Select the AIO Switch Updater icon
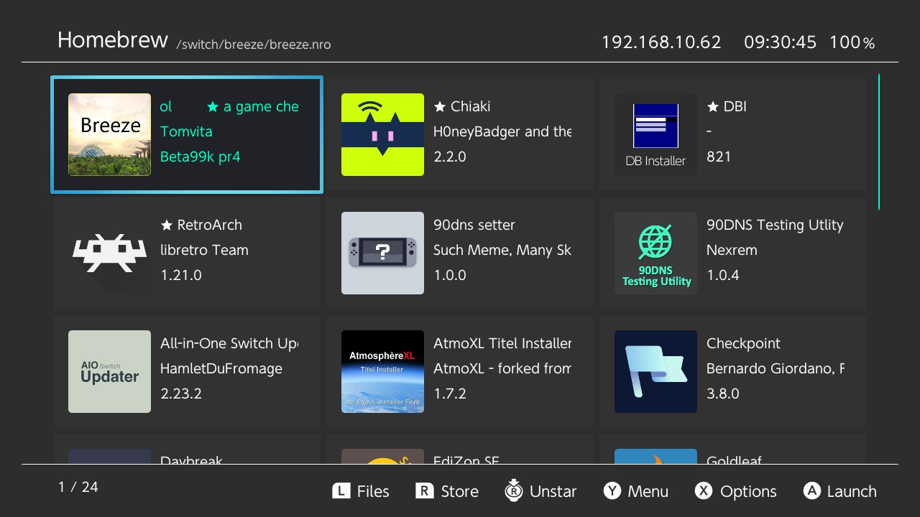 (109, 372)
